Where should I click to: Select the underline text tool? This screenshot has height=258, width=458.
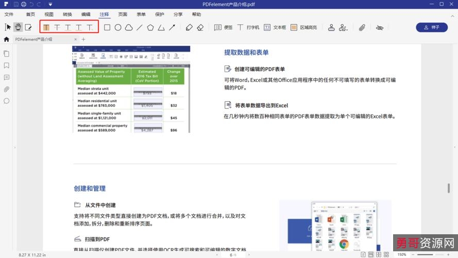pos(68,27)
